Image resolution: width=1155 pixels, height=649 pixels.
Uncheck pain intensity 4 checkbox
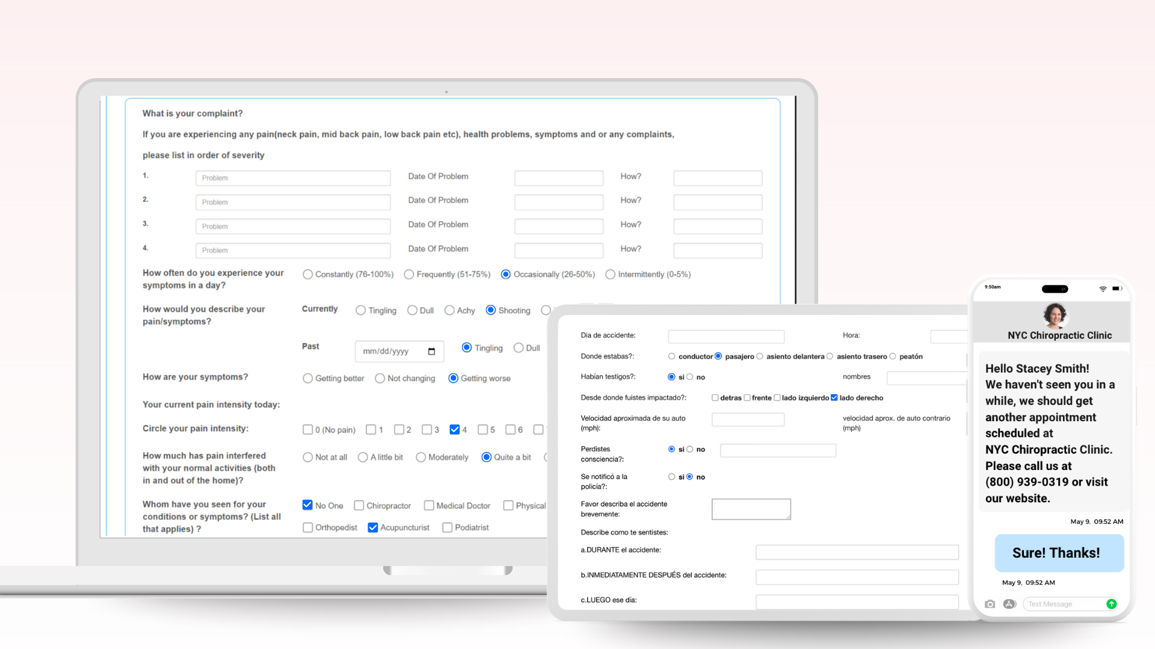pos(455,430)
